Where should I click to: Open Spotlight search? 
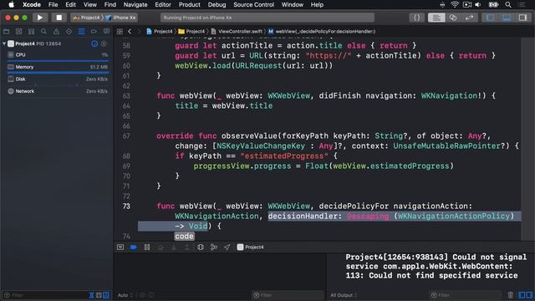pyautogui.click(x=508, y=5)
